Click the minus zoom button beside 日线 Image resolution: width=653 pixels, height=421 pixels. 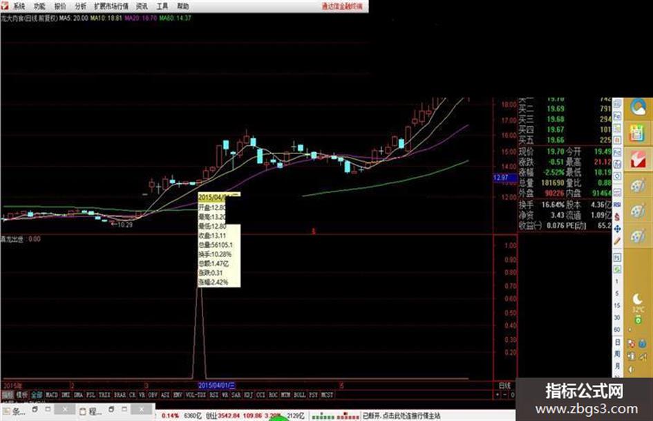tap(504, 394)
